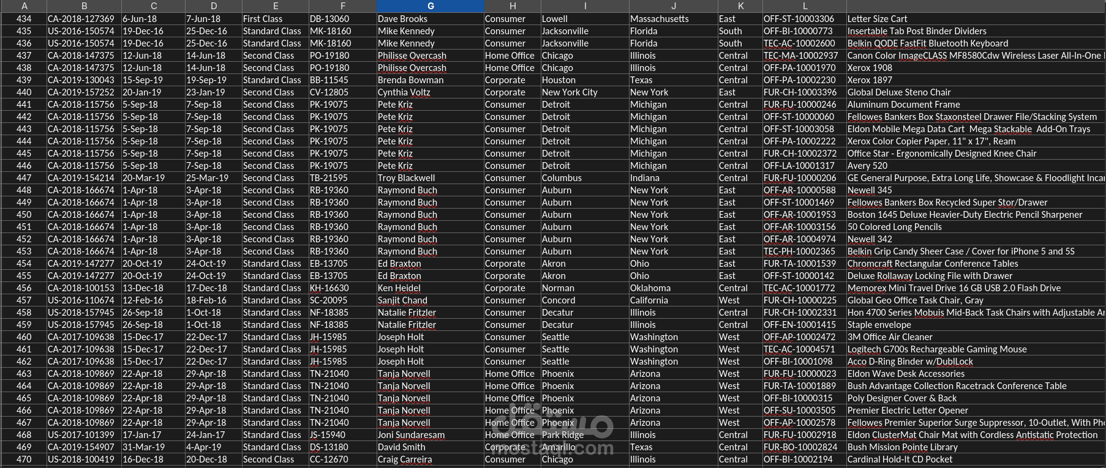1106x468 pixels.
Task: Select the Craig Carreira cell
Action: pyautogui.click(x=430, y=459)
